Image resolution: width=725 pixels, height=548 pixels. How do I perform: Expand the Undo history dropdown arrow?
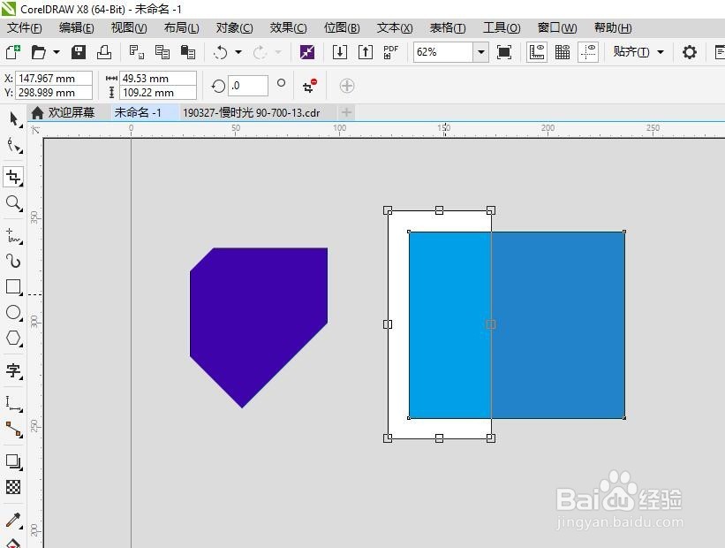[238, 52]
